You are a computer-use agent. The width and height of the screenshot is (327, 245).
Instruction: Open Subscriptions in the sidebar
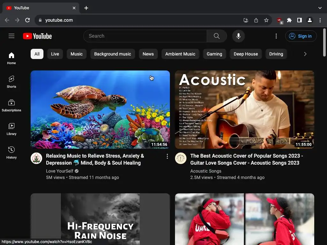point(11,106)
